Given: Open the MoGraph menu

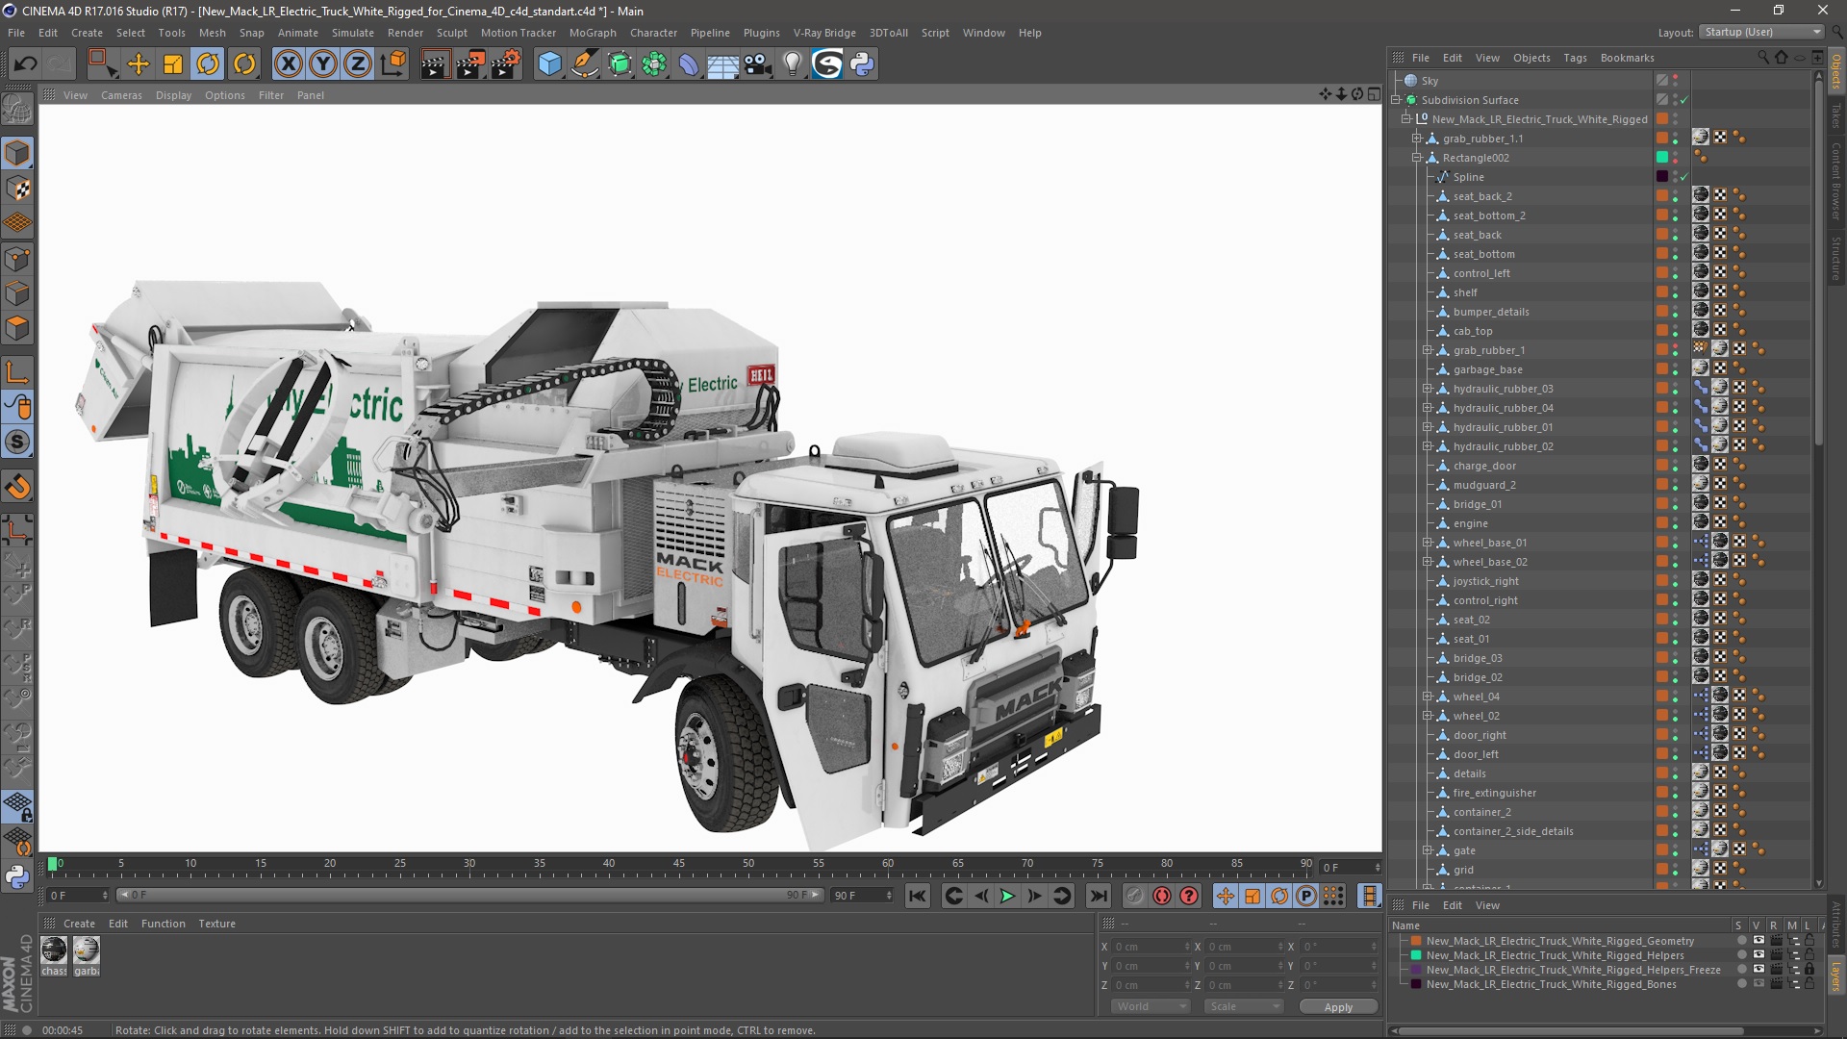Looking at the screenshot, I should pos(593,33).
